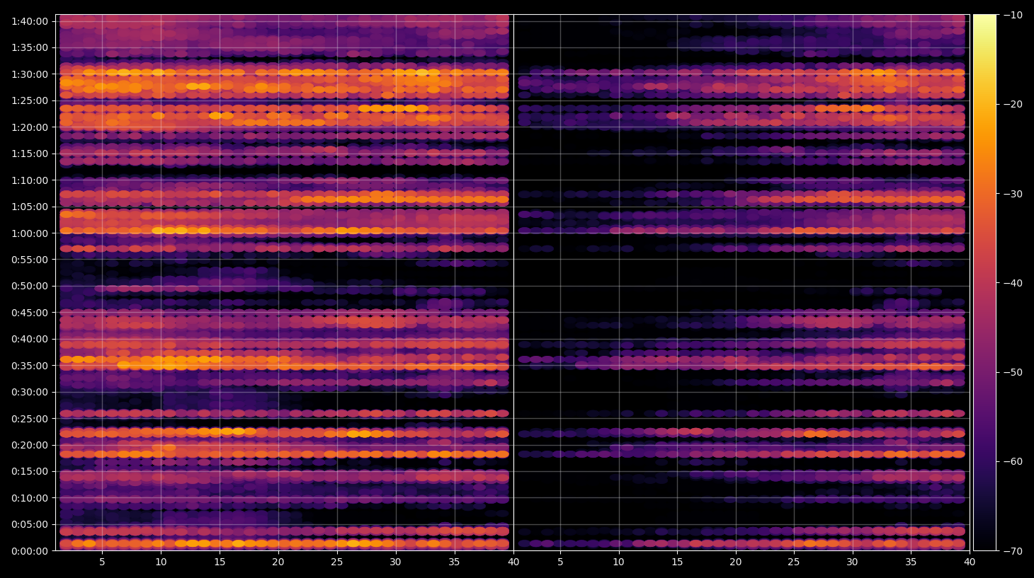Image resolution: width=1034 pixels, height=578 pixels.
Task: Select the −50 colorbar tick label
Action: point(1013,372)
